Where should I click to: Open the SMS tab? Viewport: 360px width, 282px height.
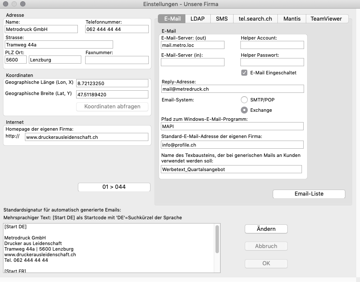tap(222, 18)
